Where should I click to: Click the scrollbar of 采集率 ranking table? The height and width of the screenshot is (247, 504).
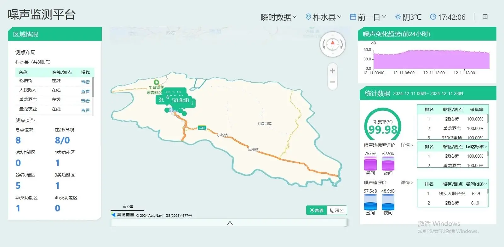point(488,119)
